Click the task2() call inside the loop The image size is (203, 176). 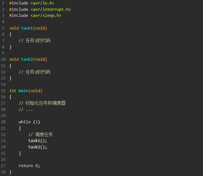(37, 147)
